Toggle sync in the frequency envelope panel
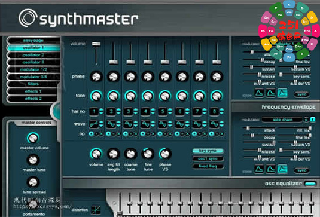 click(x=301, y=170)
